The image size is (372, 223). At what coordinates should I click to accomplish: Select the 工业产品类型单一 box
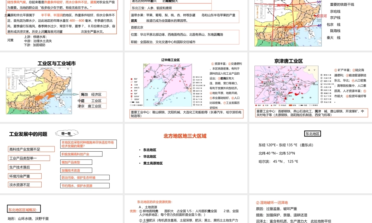[x=29, y=158]
